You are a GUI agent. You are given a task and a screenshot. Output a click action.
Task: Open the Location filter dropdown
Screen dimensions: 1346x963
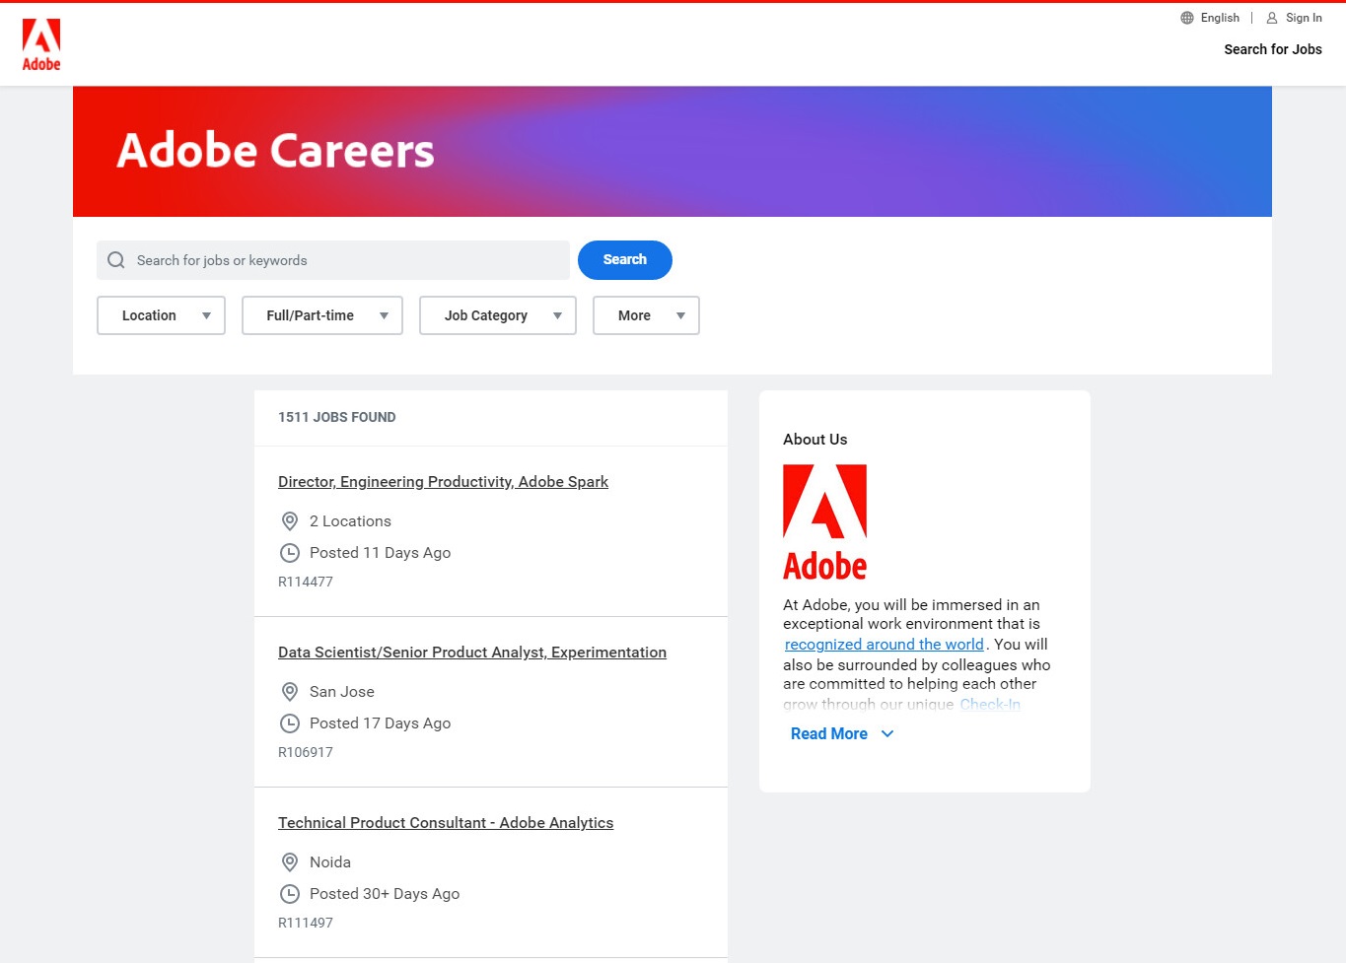pyautogui.click(x=161, y=315)
